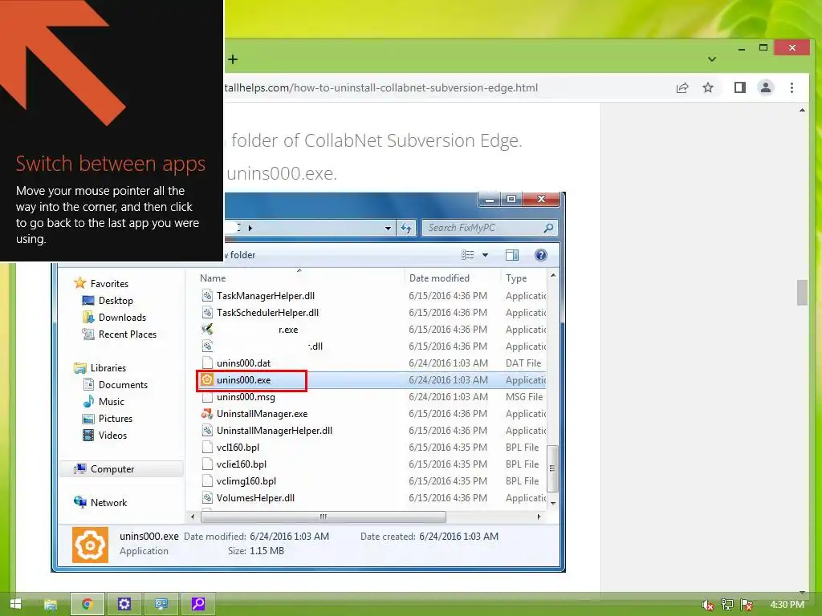Image resolution: width=822 pixels, height=616 pixels.
Task: Sort by the Date modified column header
Action: coord(439,278)
